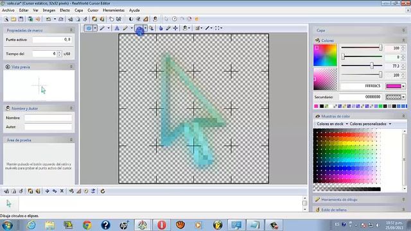
Task: Click the Internet Explorer taskbar icon
Action: [x=31, y=225]
